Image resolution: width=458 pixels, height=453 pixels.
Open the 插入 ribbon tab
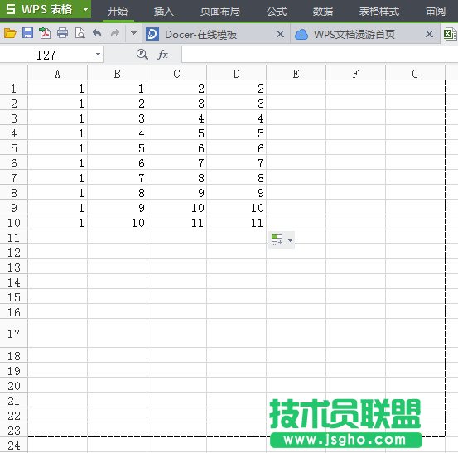164,11
